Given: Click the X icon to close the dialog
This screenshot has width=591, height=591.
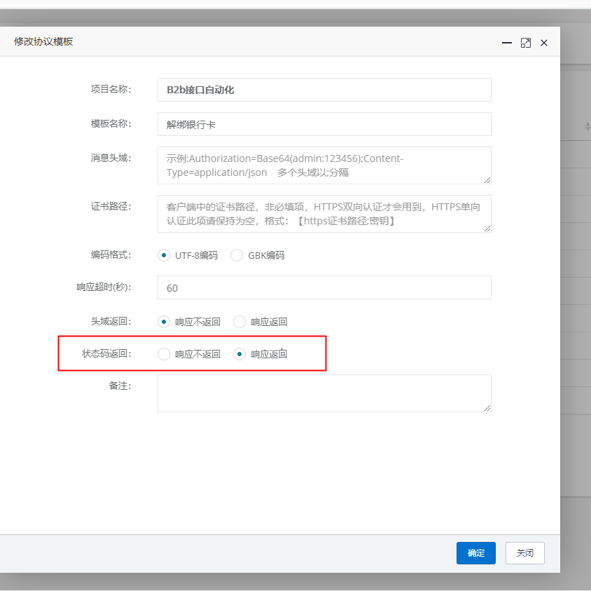Looking at the screenshot, I should [x=544, y=43].
